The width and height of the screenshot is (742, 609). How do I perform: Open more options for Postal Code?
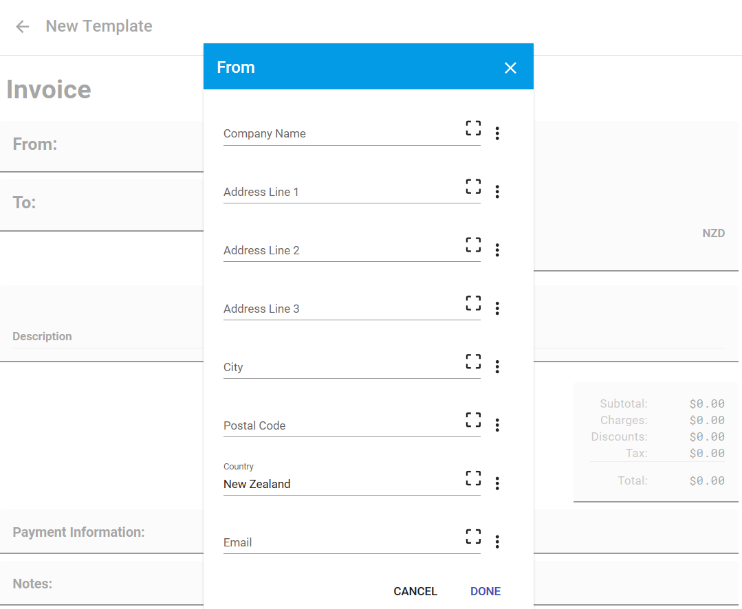(497, 425)
